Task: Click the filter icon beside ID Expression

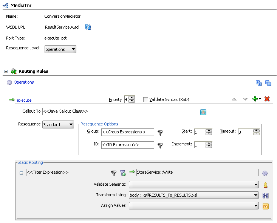Action: 160,145
